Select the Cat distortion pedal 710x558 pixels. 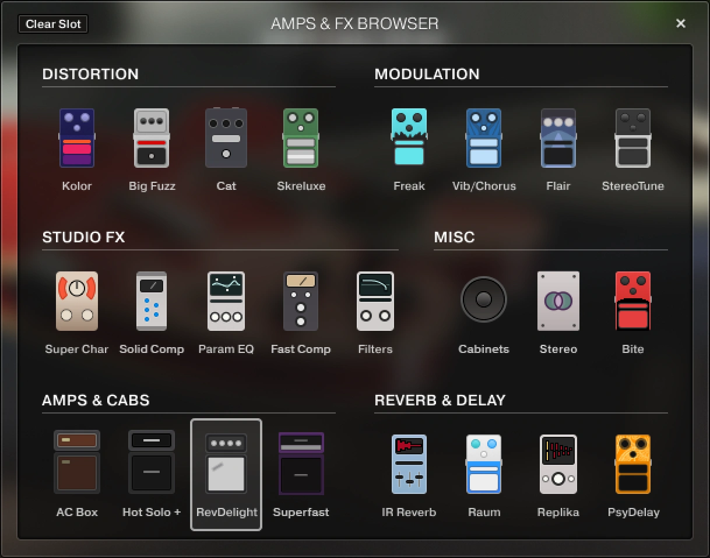(x=226, y=138)
